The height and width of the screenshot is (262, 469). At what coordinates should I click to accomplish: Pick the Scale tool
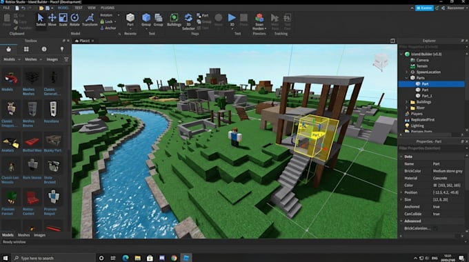click(x=63, y=20)
